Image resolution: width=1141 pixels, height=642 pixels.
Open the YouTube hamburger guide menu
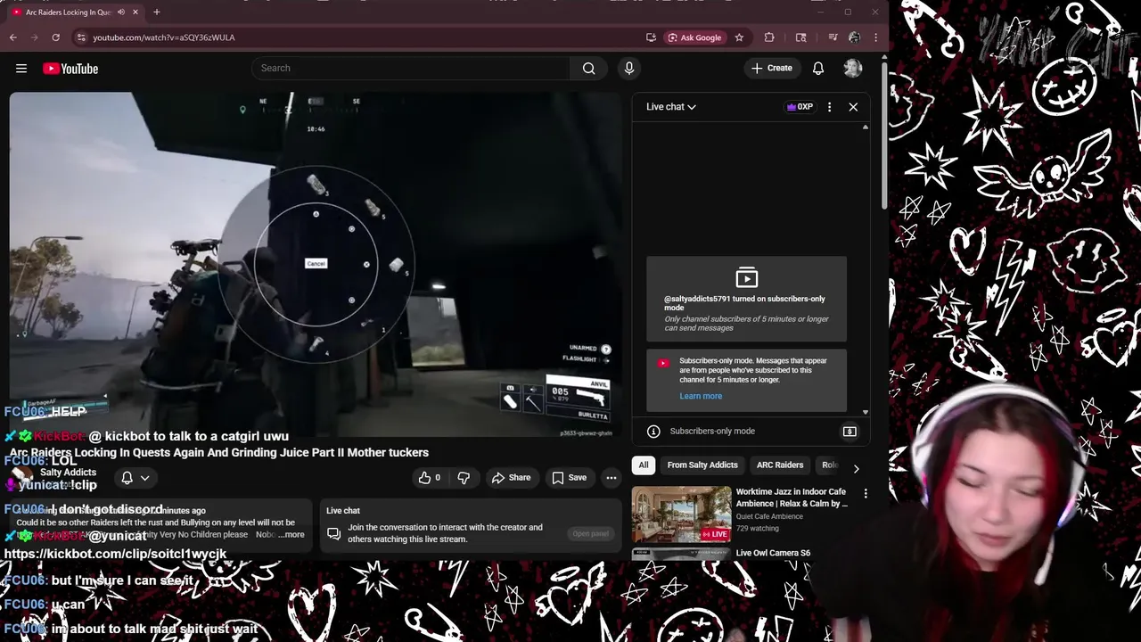[x=21, y=69]
